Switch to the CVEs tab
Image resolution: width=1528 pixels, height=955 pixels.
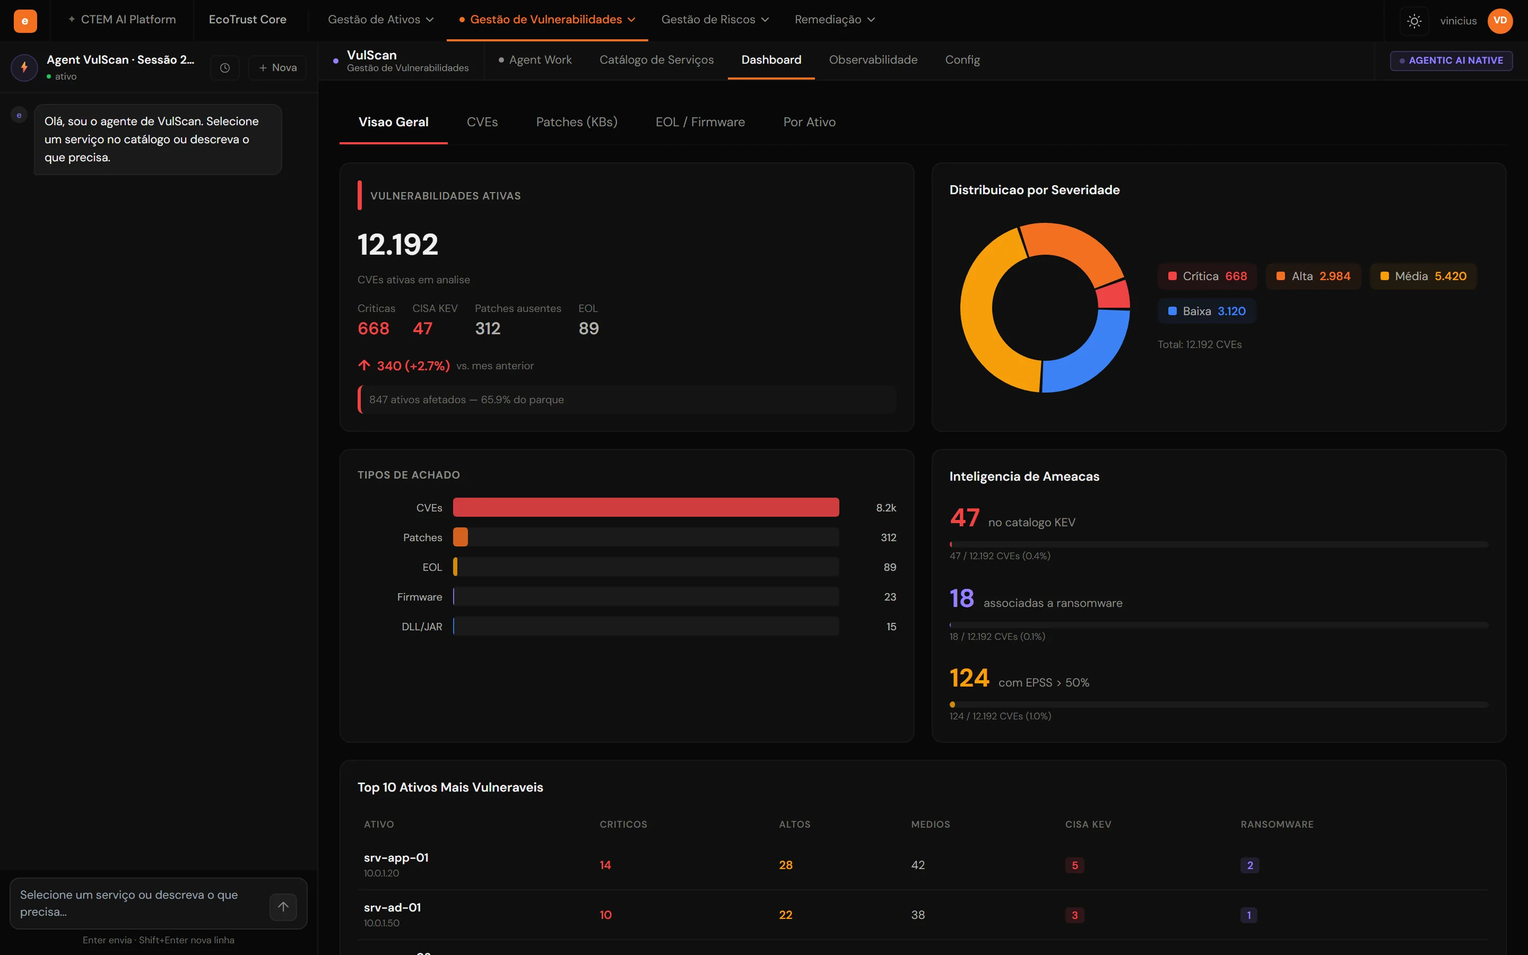(482, 122)
